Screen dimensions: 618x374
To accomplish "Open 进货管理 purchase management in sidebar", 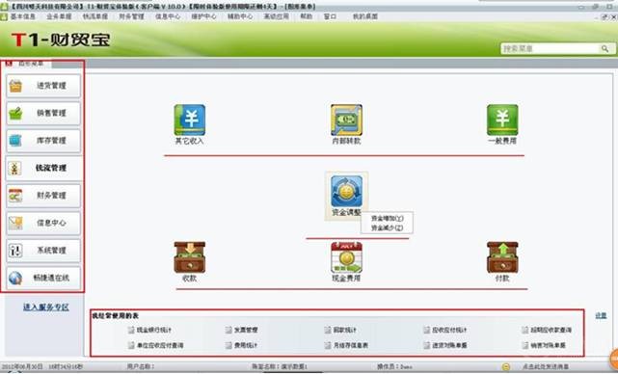I will 43,86.
